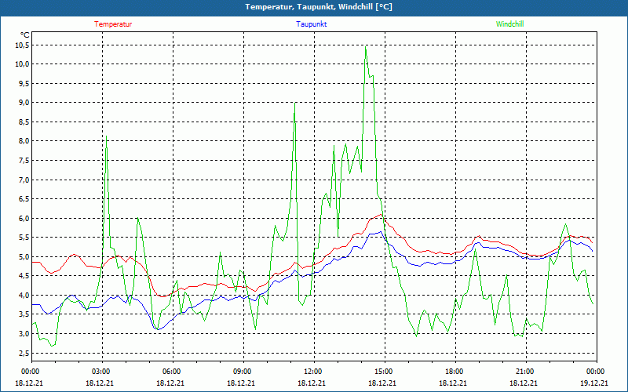Viewport: 628px width, 392px height.
Task: Click the '18.12.21' date under 21:00
Action: click(524, 383)
